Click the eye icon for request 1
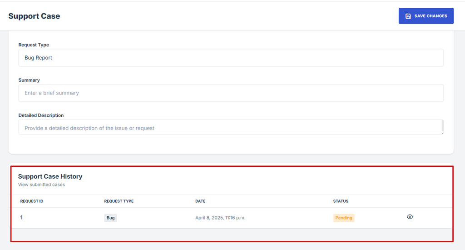Viewport: 465px width, 250px height. (410, 217)
